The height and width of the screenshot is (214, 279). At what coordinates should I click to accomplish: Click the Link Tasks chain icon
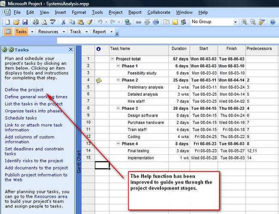tap(139, 22)
